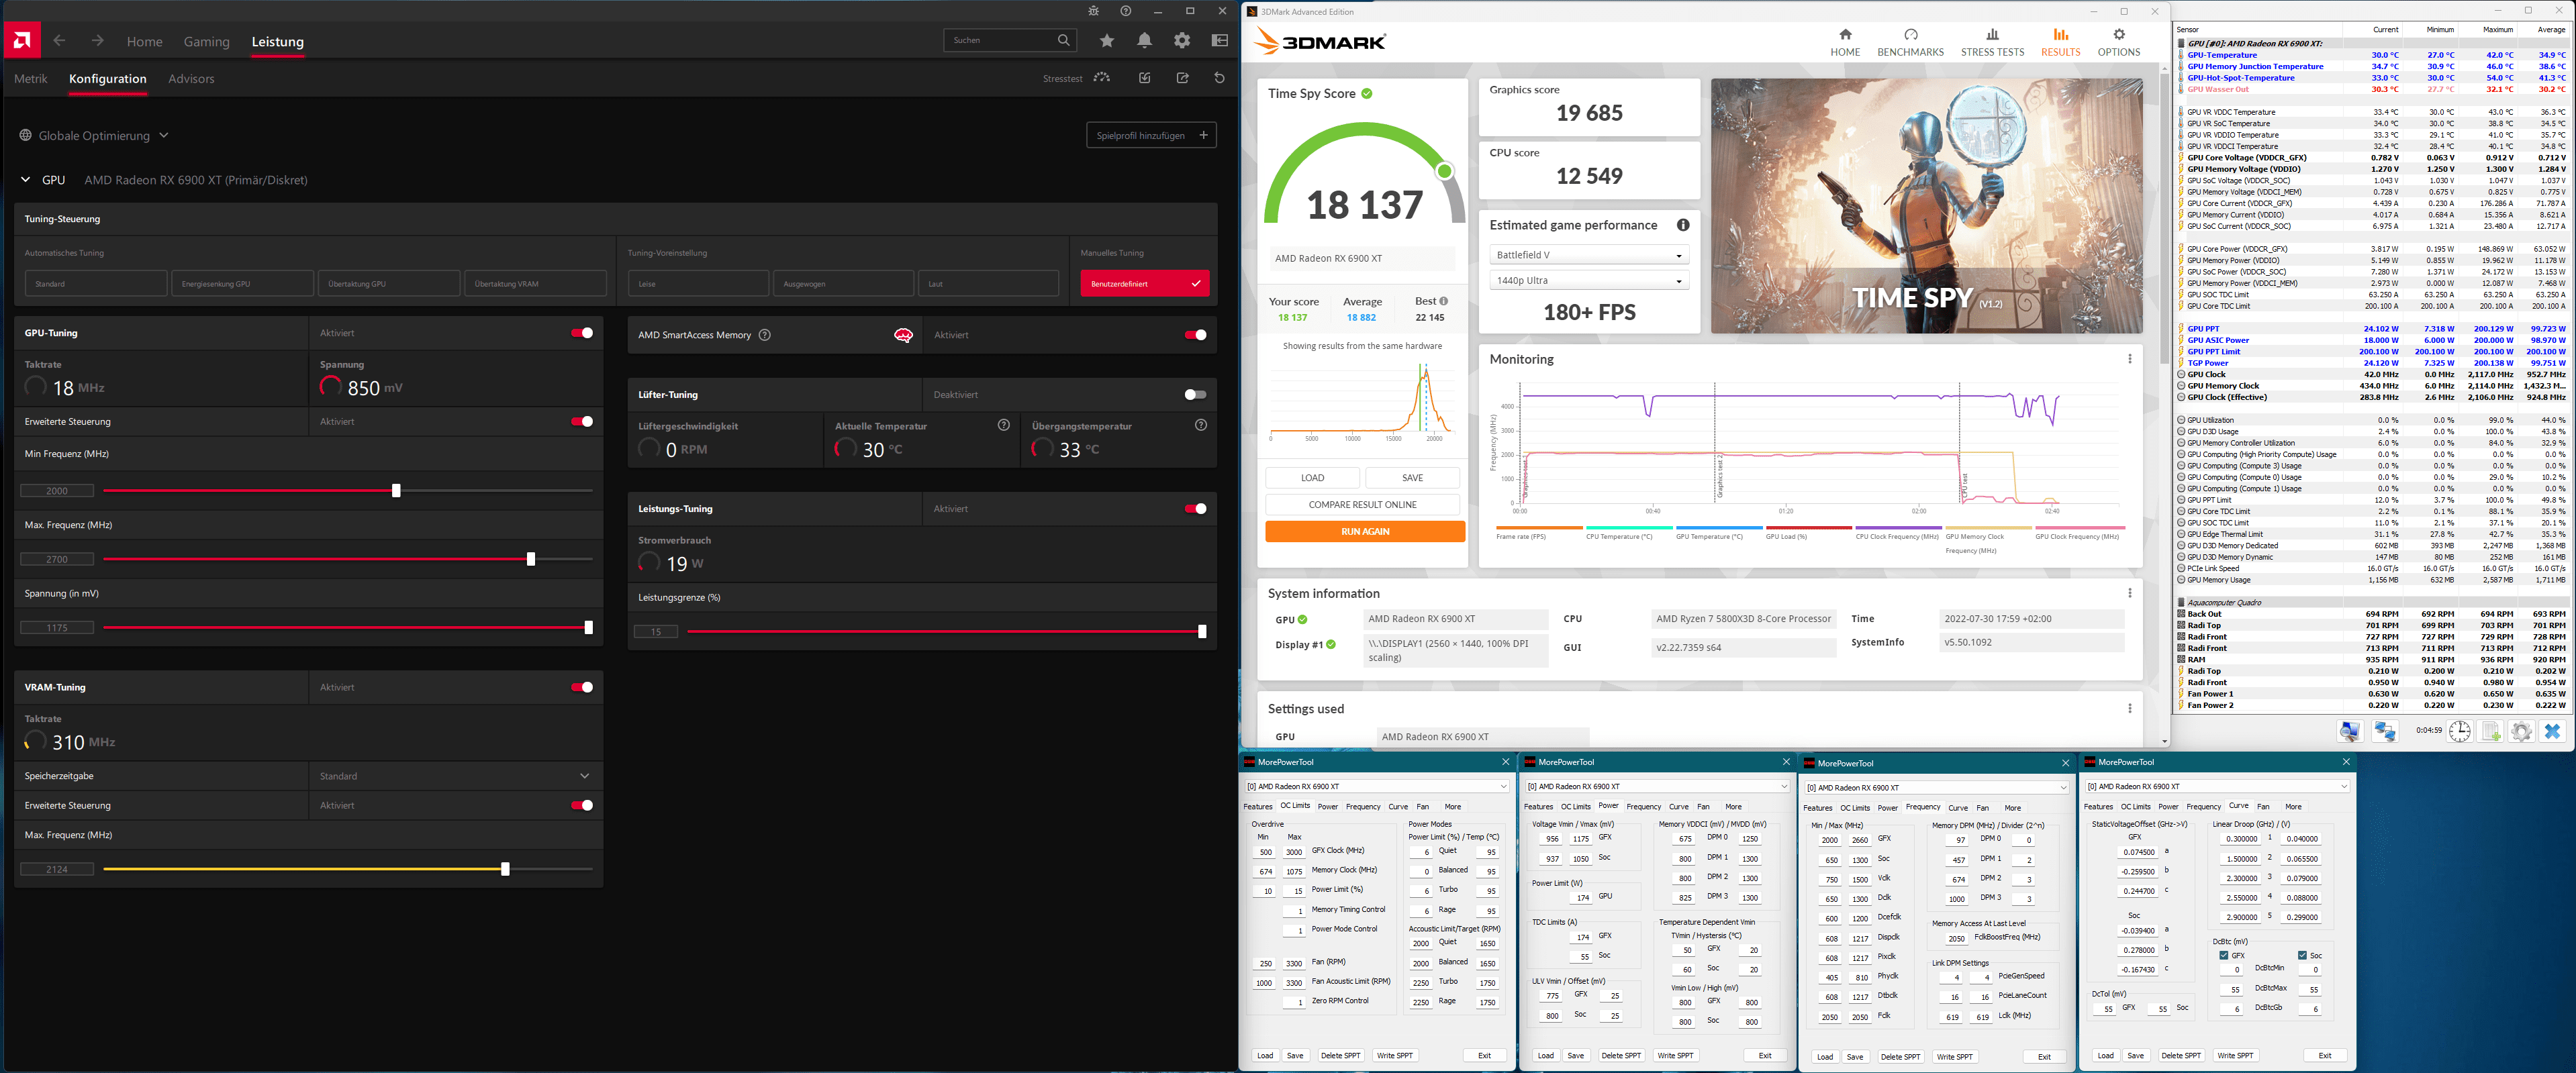
Task: Click the export tuning profile icon
Action: [x=1182, y=78]
